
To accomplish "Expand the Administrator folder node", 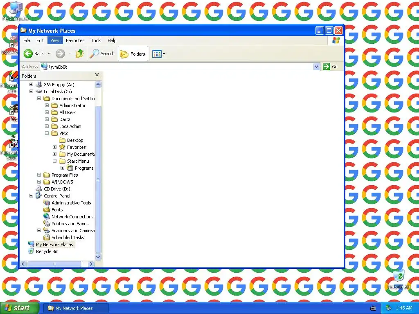I will point(47,105).
